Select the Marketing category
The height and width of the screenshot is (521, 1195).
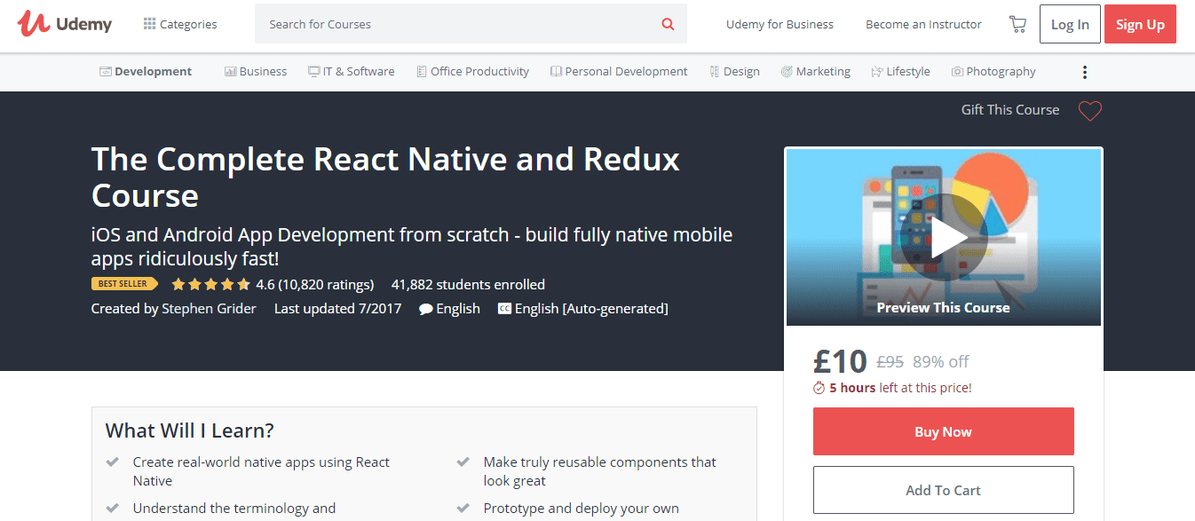click(x=815, y=72)
